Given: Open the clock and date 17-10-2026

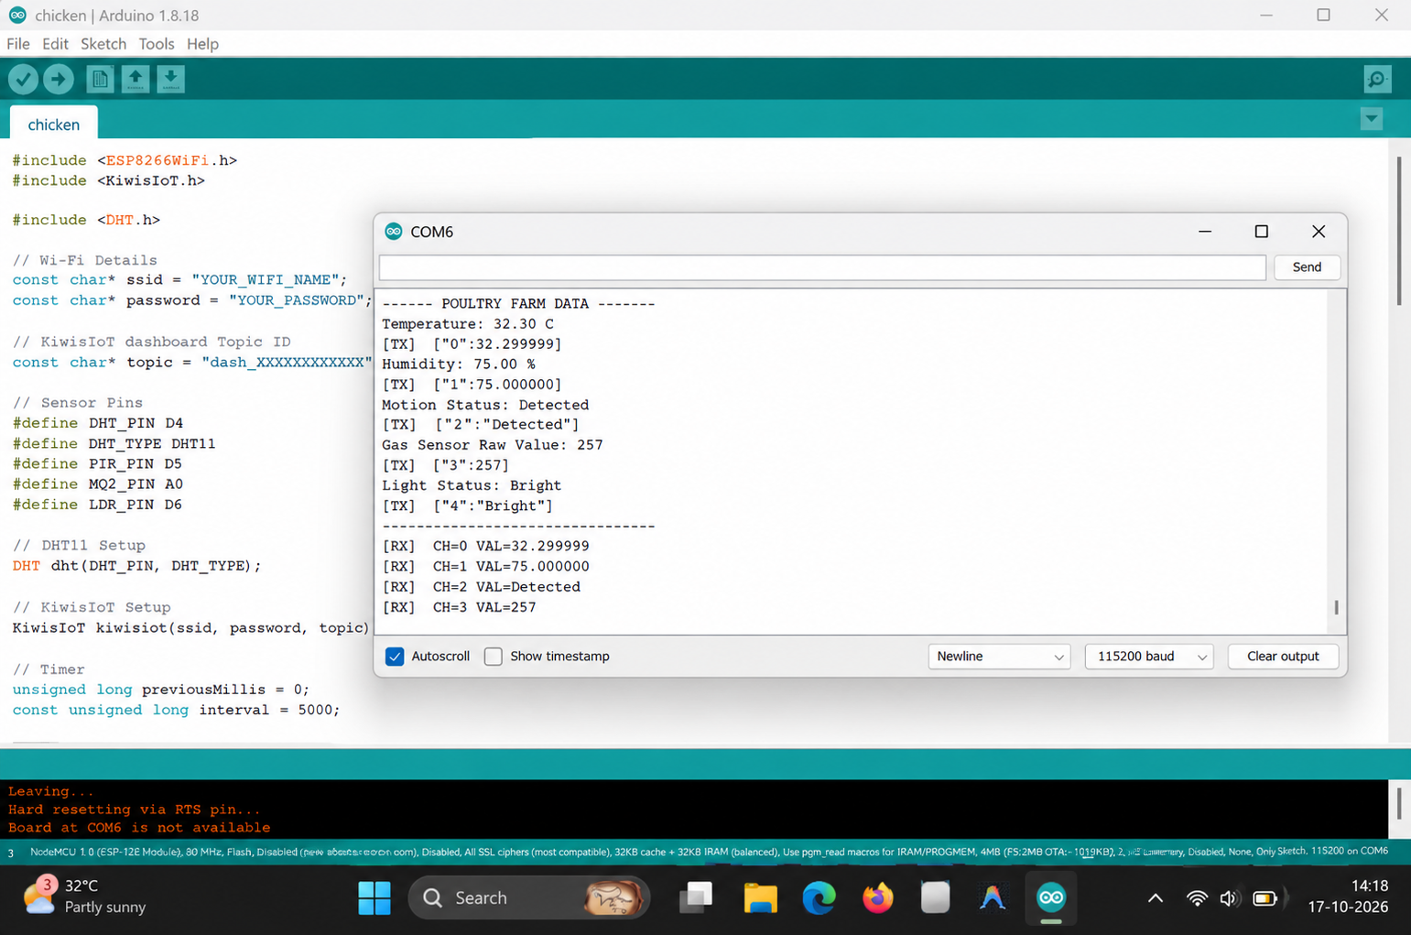Looking at the screenshot, I should 1348,897.
